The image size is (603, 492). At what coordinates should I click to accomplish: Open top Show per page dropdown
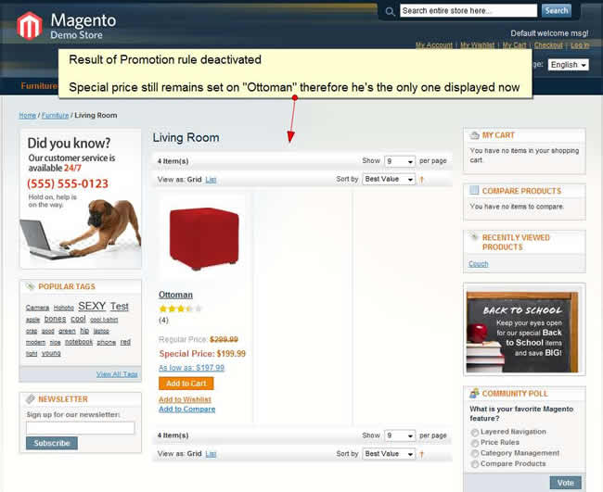pyautogui.click(x=400, y=161)
